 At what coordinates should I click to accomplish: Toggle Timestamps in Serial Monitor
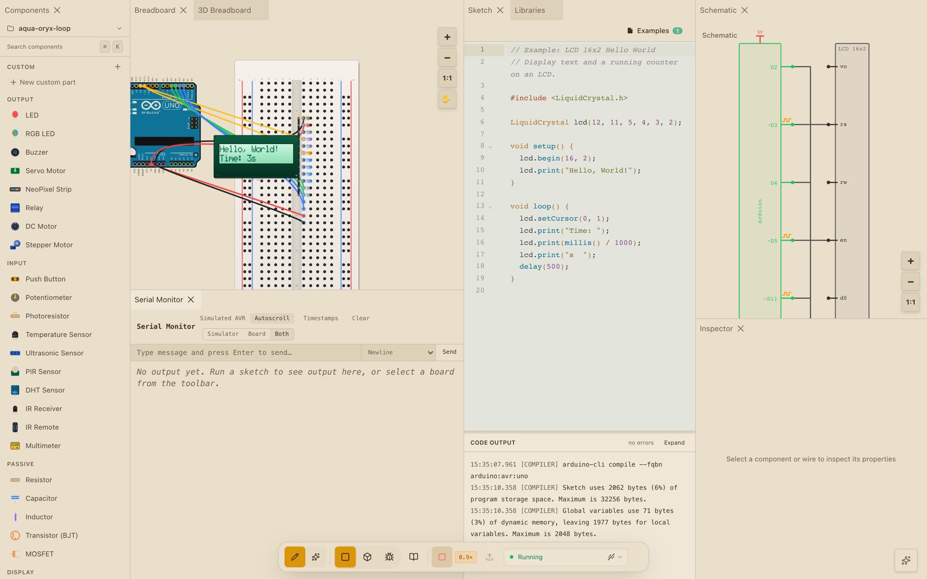[321, 318]
